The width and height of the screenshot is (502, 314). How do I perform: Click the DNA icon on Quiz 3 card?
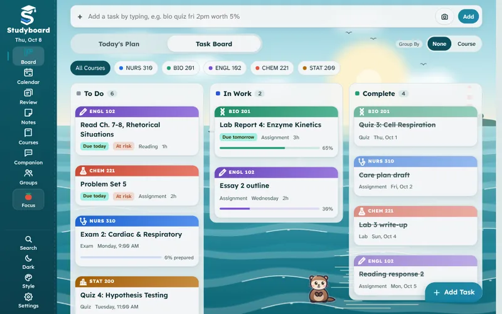tap(362, 112)
